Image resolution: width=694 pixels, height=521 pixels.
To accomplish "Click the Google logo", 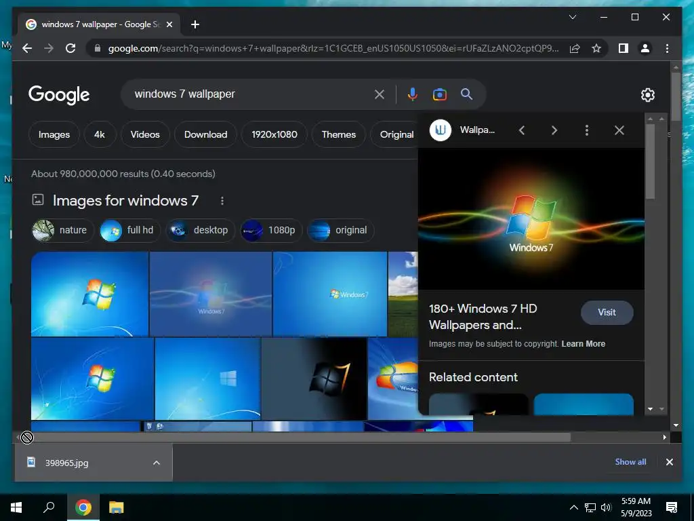I will coord(59,94).
